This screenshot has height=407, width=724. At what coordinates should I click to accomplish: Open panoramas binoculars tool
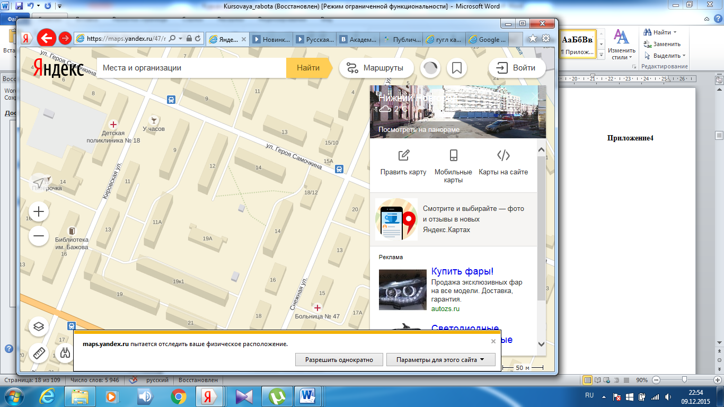(x=65, y=353)
